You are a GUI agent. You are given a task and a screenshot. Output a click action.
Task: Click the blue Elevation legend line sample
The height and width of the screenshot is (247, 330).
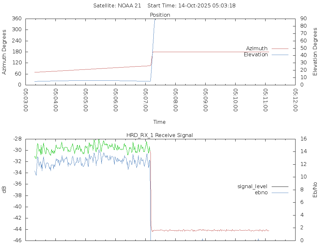280,55
